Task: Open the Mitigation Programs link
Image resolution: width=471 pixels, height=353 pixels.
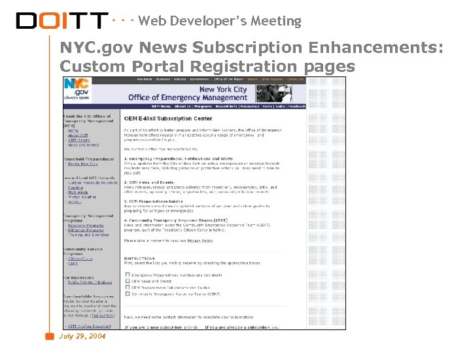Action: pos(86,230)
